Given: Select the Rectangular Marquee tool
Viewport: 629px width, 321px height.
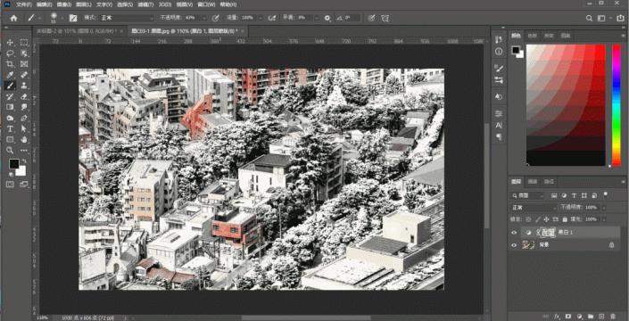Looking at the screenshot, I should (x=24, y=43).
